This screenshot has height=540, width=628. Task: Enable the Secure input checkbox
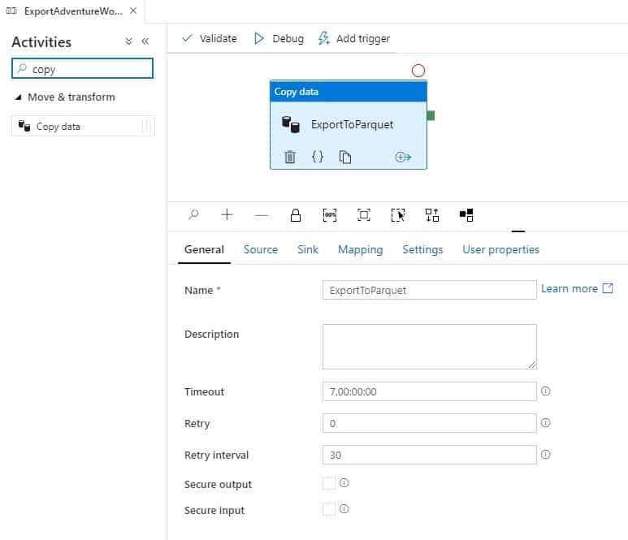(329, 509)
